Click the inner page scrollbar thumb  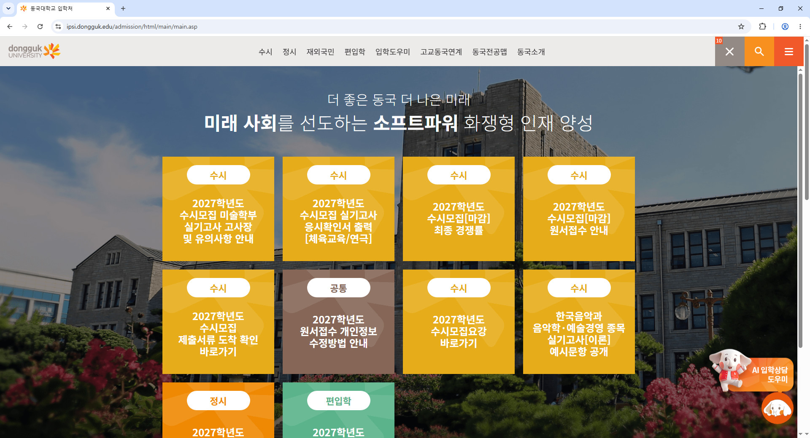pyautogui.click(x=800, y=211)
